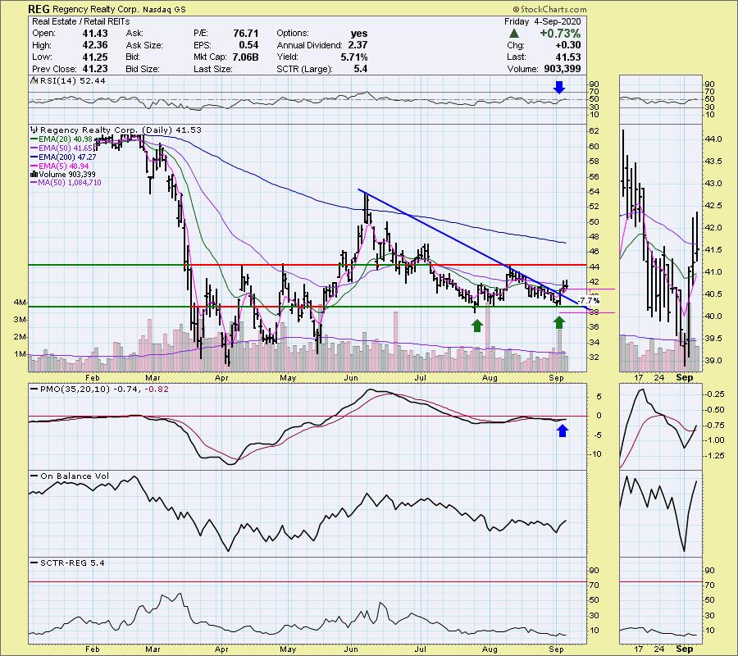The width and height of the screenshot is (738, 656).
Task: Click the MA(50) volume legend entry
Action: tap(66, 183)
